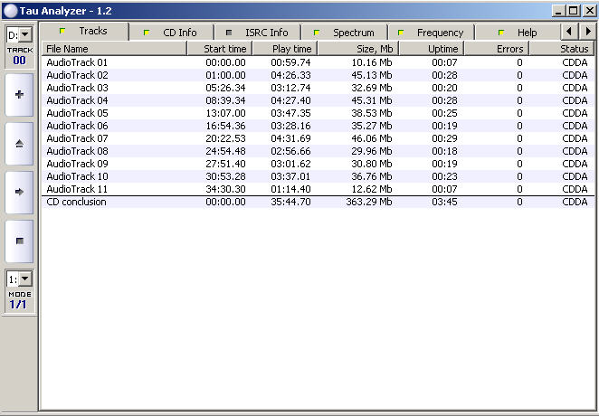This screenshot has height=416, width=599.
Task: Click the Tau Analyzer title bar icon
Action: point(9,9)
